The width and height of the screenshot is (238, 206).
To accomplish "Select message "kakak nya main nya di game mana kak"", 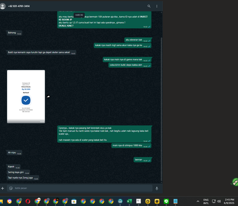I will coord(127,59).
